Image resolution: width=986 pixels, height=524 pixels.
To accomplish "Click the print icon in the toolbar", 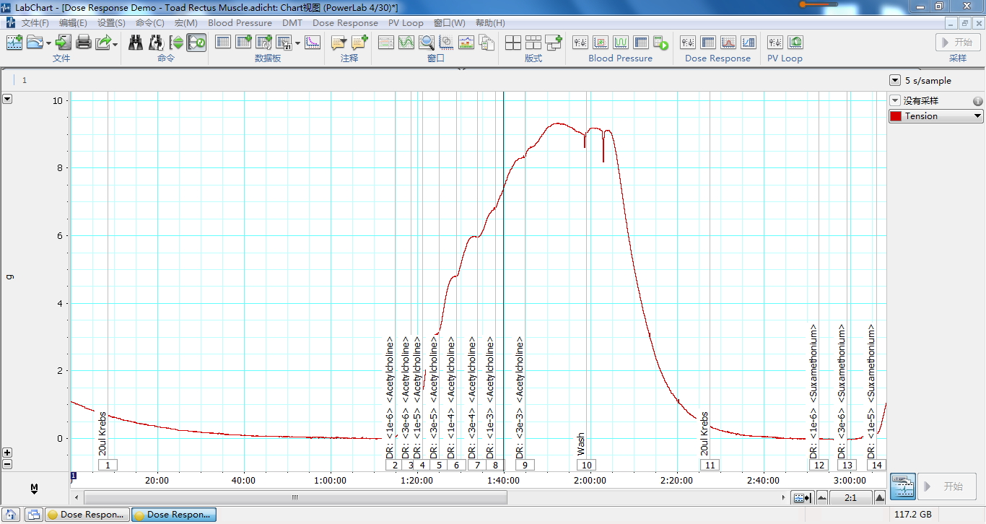I will coord(84,43).
